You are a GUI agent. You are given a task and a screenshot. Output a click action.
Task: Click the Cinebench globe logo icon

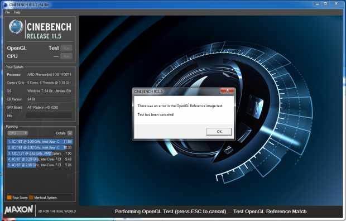pyautogui.click(x=16, y=27)
